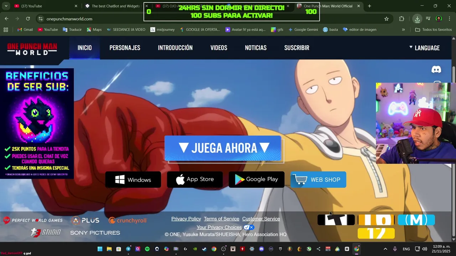
Task: Open the VIDEOS nav item
Action: click(x=219, y=48)
